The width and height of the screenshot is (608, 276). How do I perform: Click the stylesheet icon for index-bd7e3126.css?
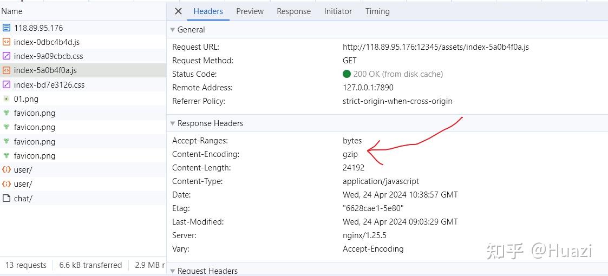pos(6,84)
